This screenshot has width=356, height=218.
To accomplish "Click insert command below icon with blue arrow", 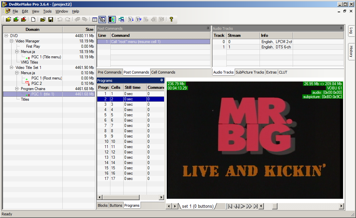I will pos(131,20).
